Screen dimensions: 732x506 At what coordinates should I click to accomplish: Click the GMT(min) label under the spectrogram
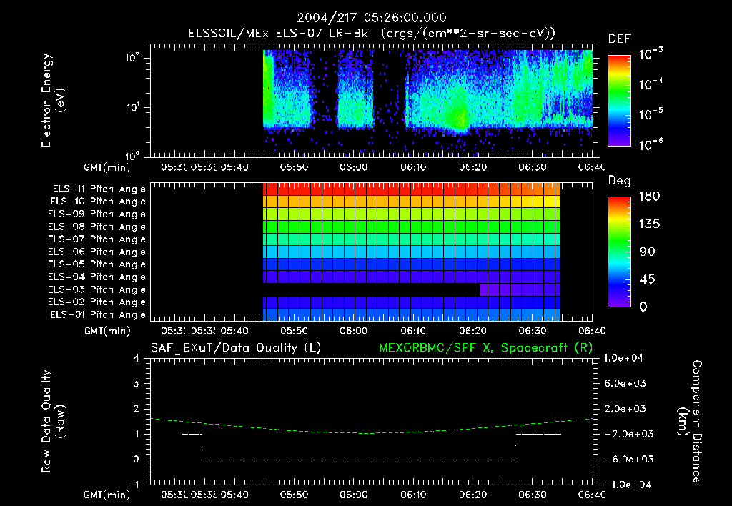tap(107, 167)
